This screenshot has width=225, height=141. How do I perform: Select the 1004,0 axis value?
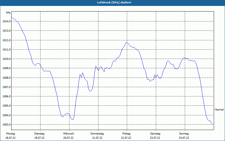pos(6,115)
